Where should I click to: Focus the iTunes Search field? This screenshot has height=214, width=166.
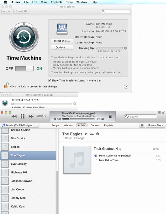[141, 116]
